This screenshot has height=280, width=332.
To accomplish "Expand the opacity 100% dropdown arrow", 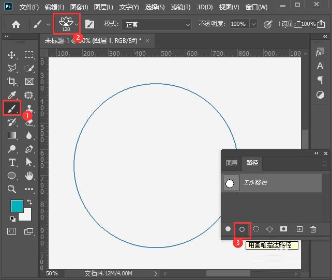I will coord(253,24).
